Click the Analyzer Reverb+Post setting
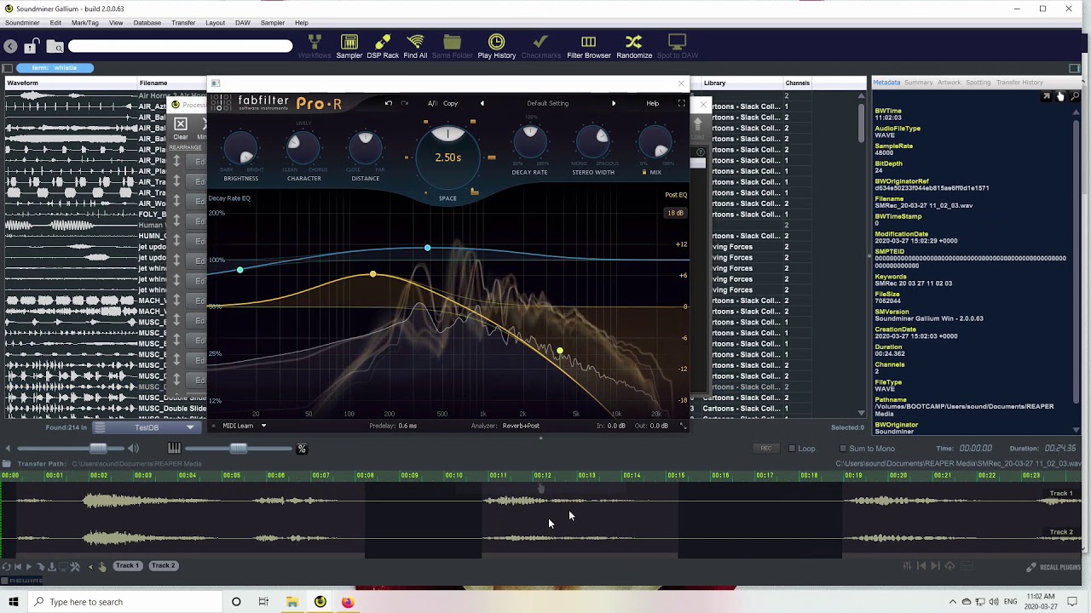The width and height of the screenshot is (1091, 613). pyautogui.click(x=521, y=426)
